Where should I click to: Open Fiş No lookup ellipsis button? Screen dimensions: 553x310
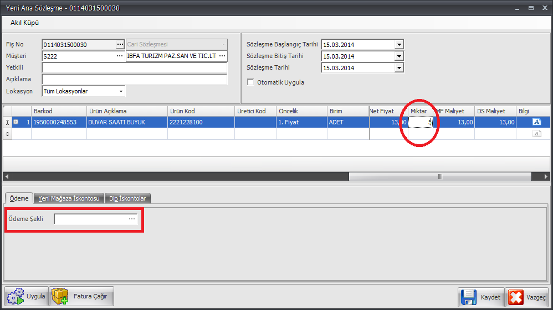click(120, 44)
